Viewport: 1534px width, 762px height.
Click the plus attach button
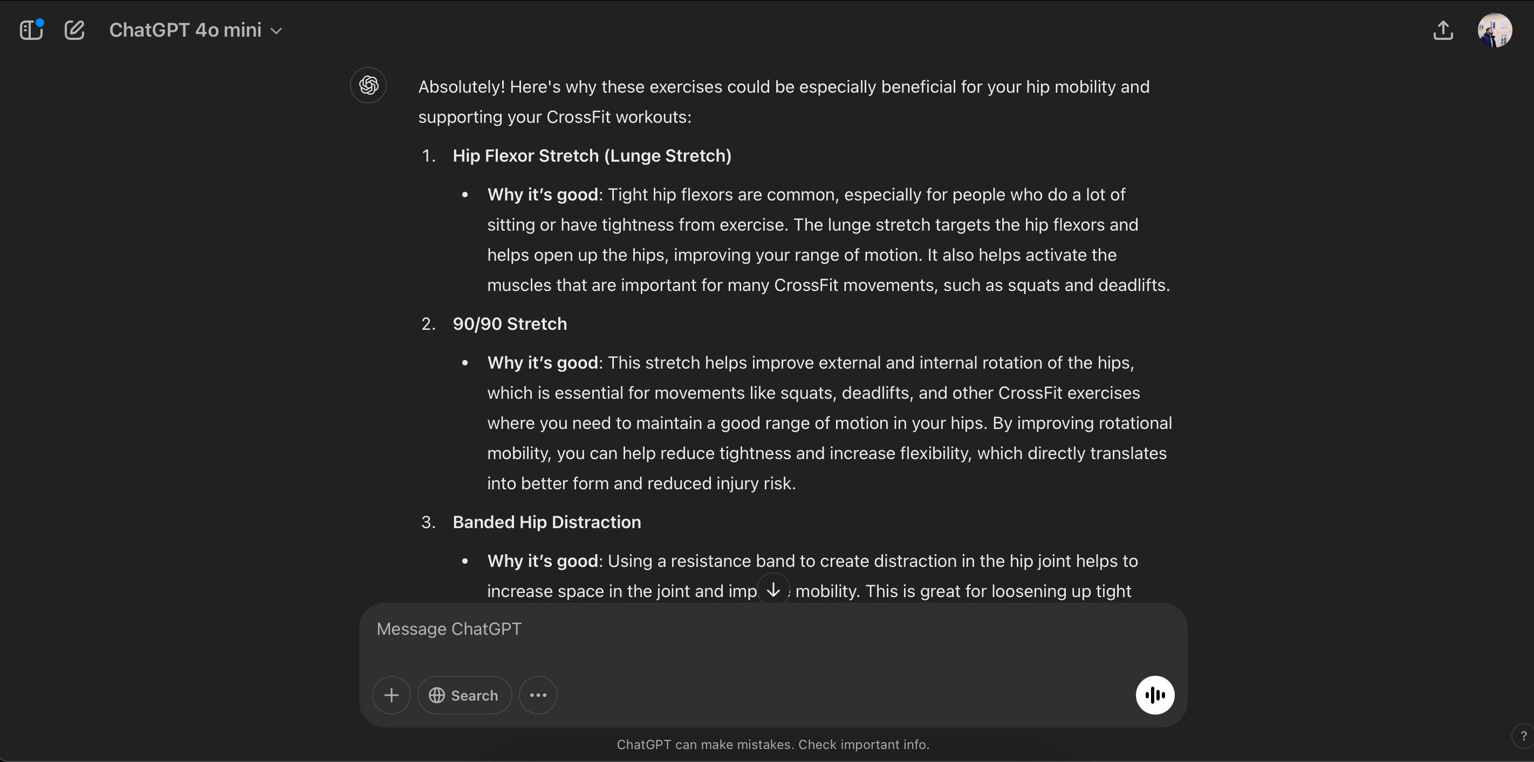391,695
